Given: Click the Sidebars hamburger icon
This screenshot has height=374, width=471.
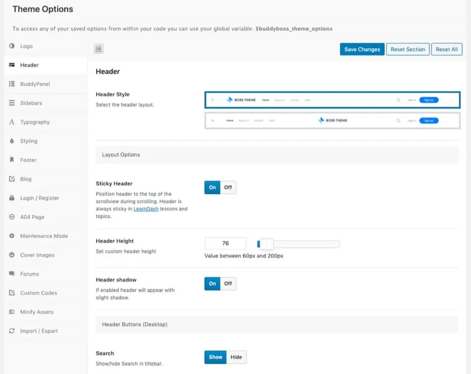Looking at the screenshot, I should (x=12, y=103).
